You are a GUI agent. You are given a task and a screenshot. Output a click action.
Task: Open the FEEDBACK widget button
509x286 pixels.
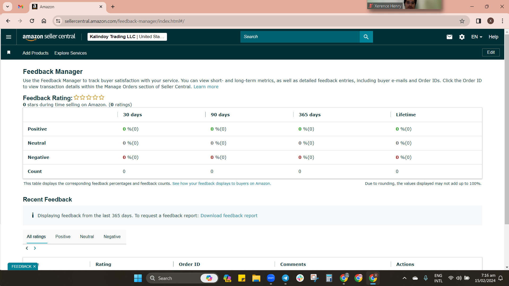point(21,266)
